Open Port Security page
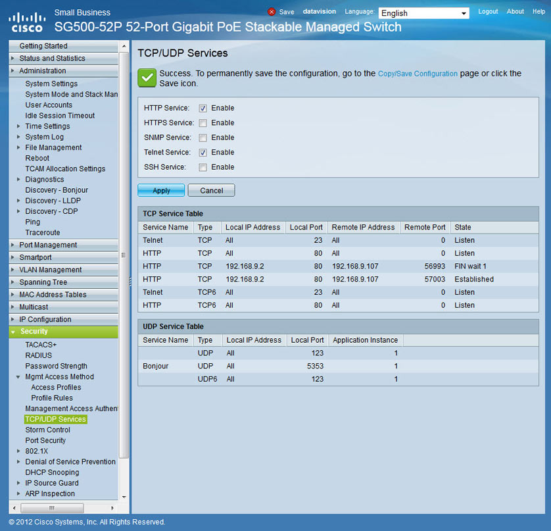The image size is (551, 531). [x=45, y=441]
